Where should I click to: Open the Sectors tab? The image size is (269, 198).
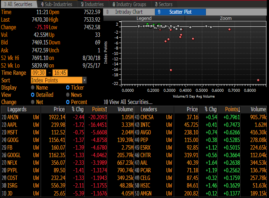point(164,4)
